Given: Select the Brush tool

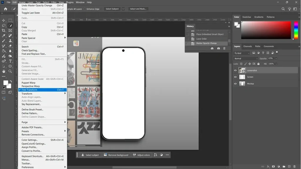Looking at the screenshot, I should tap(4, 41).
